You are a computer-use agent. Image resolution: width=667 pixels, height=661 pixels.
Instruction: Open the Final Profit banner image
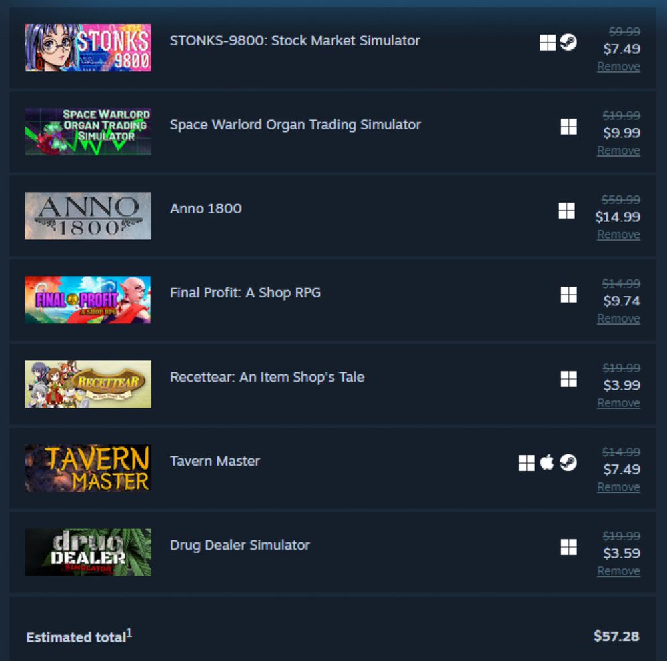pos(88,300)
